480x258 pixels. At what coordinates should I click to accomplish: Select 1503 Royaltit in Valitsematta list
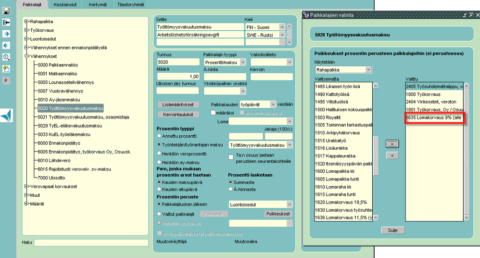[x=328, y=117]
